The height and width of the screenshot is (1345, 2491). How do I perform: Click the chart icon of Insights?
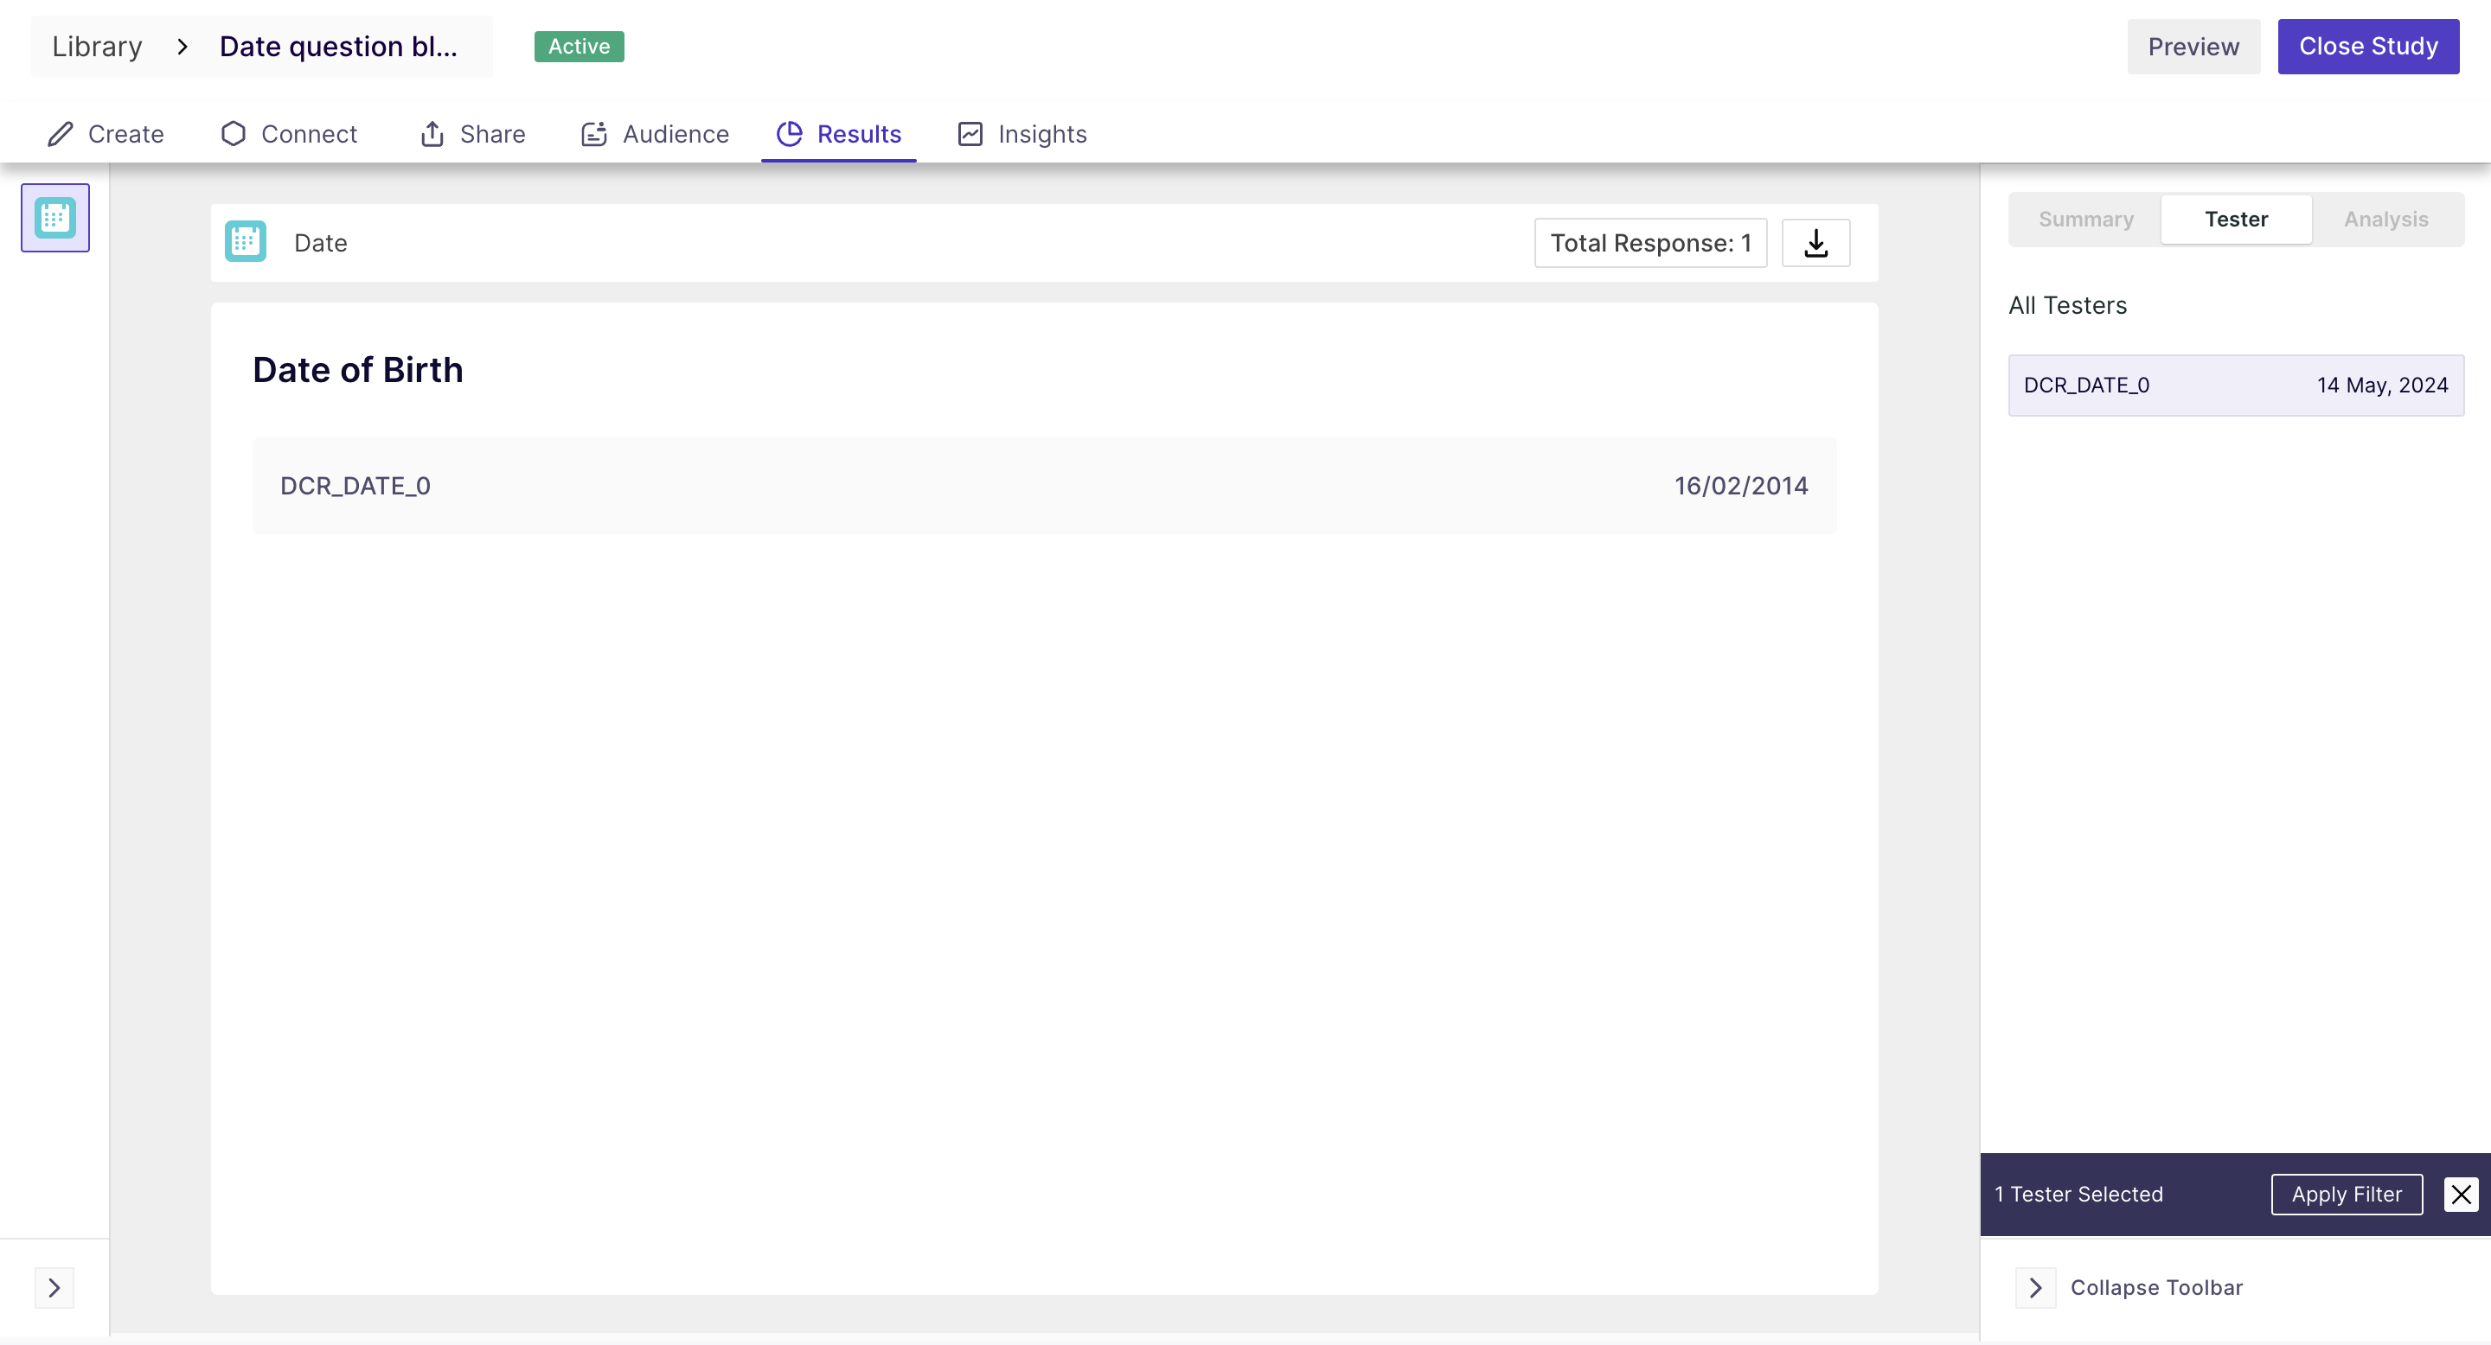click(970, 133)
